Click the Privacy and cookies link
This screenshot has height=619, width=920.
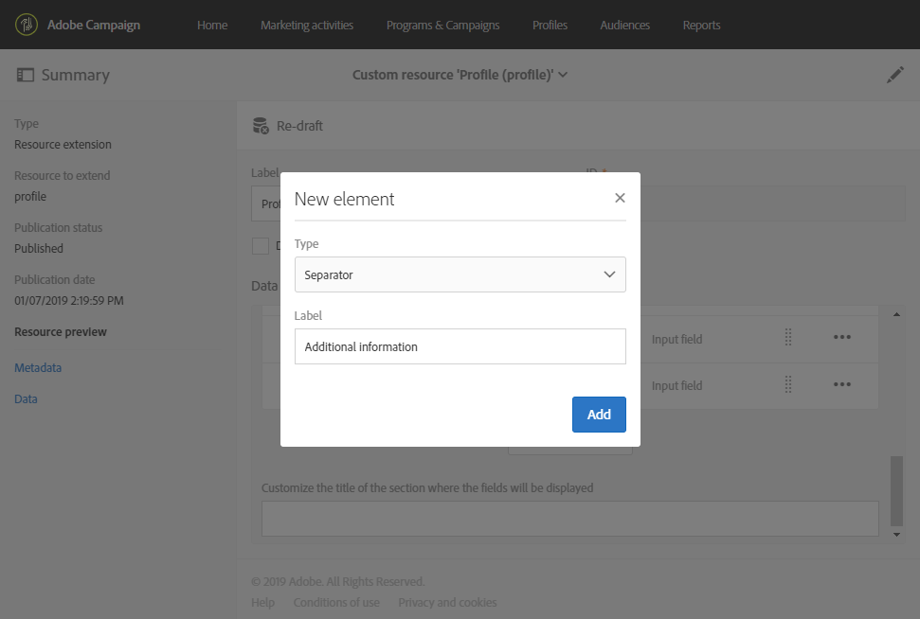[447, 603]
